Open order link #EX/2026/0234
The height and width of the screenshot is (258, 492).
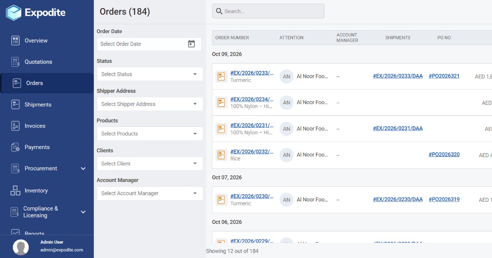[252, 100]
